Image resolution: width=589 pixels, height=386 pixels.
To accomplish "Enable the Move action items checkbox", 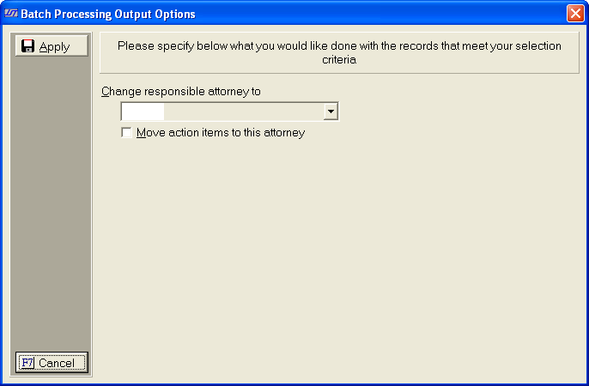I will [x=127, y=133].
